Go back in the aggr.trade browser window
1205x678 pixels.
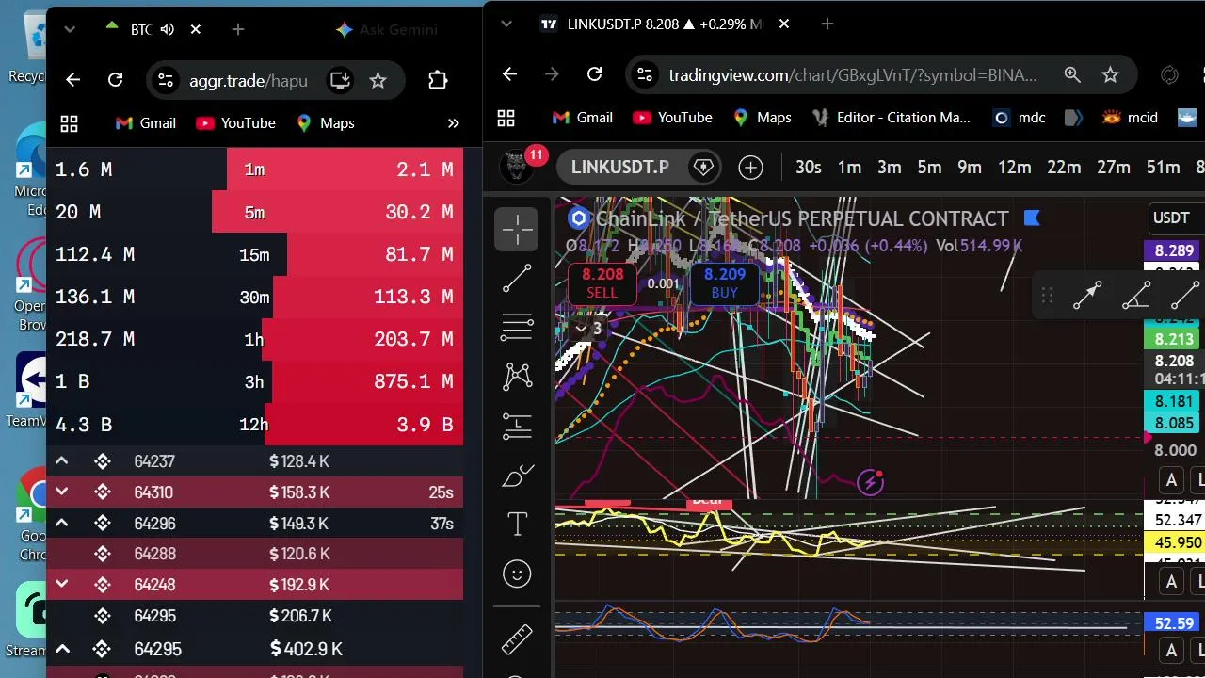pos(72,80)
